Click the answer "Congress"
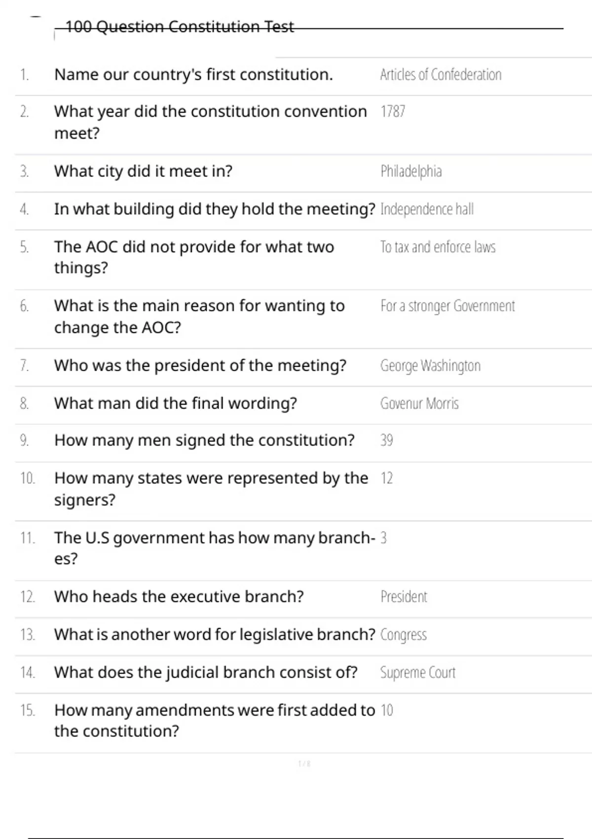This screenshot has height=839, width=592. click(x=403, y=635)
